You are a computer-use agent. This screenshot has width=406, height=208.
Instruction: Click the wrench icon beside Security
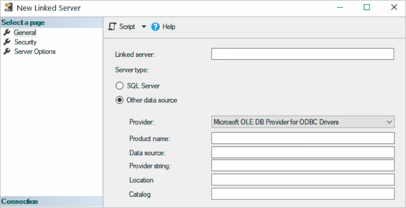(7, 42)
